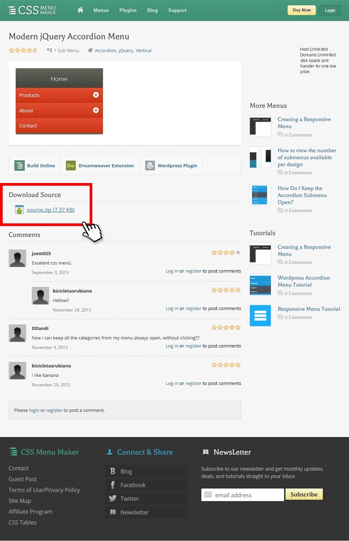349x541 pixels.
Task: Click the five-star rating under title
Action: (x=23, y=51)
